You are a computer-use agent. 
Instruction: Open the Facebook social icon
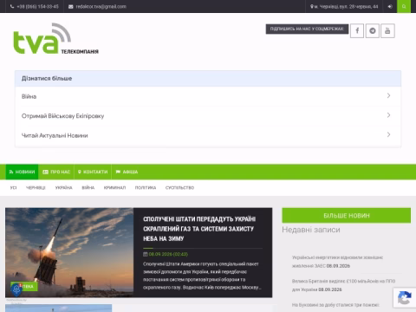tap(357, 30)
